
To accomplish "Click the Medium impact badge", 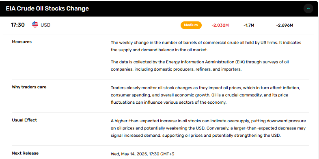I will [191, 25].
